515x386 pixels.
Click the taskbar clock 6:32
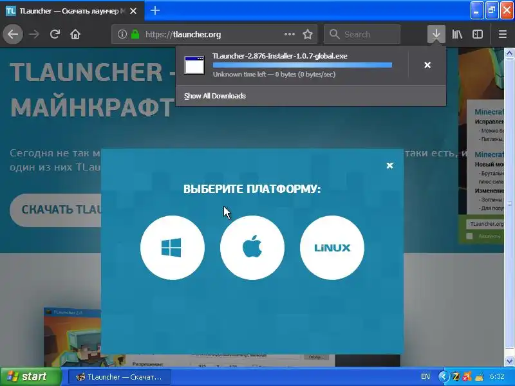click(x=496, y=376)
